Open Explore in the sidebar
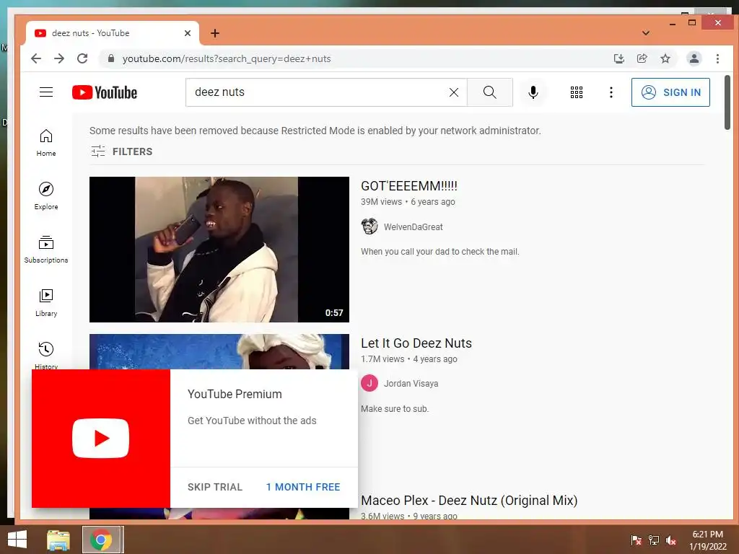This screenshot has height=554, width=739. click(46, 196)
